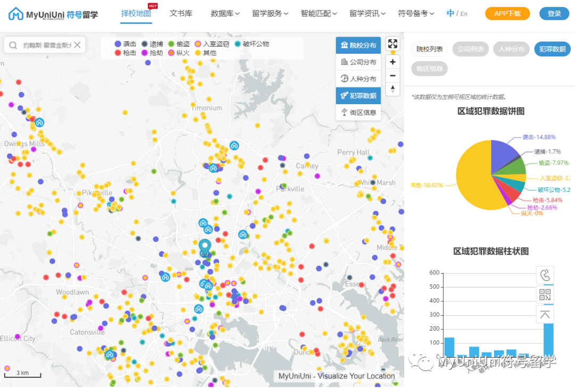Switch to the 院校列表 panel tab
This screenshot has width=575, height=388.
(x=430, y=49)
